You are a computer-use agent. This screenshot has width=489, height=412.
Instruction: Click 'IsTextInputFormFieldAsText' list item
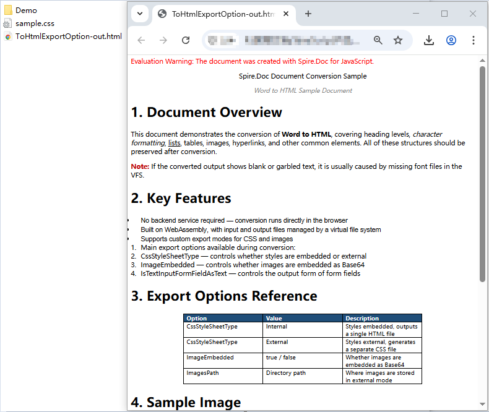pyautogui.click(x=251, y=273)
